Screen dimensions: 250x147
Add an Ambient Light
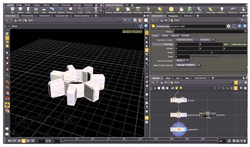point(221,10)
